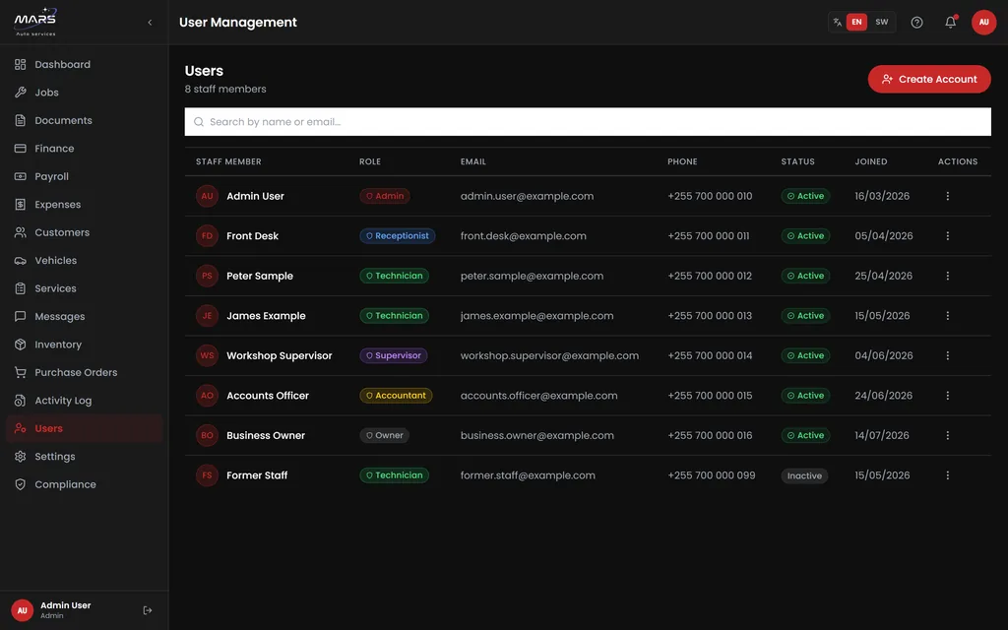This screenshot has height=630, width=1008.
Task: Open actions menu for Business Owner row
Action: (x=947, y=435)
